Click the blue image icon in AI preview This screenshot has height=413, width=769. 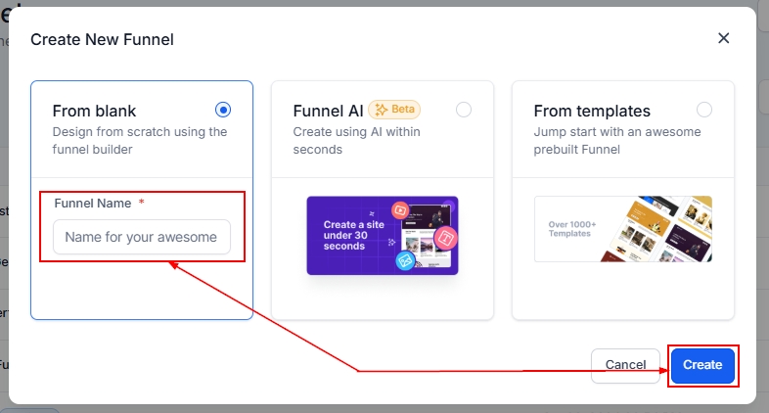tap(405, 260)
